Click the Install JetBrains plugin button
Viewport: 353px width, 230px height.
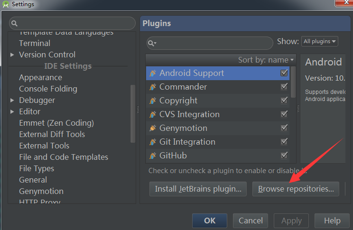198,189
